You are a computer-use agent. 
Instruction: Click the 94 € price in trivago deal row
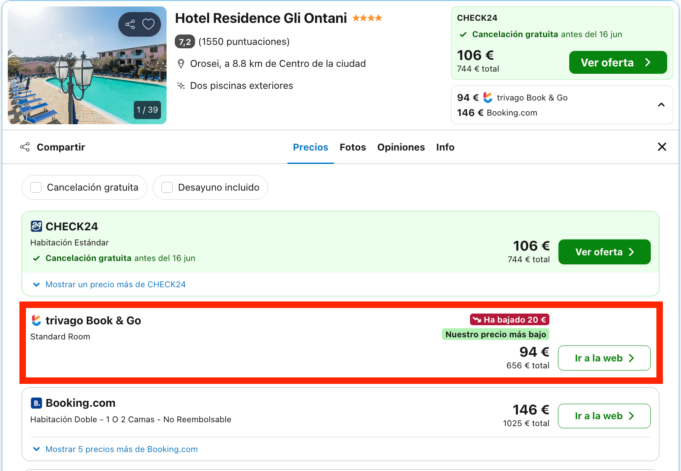click(x=534, y=352)
